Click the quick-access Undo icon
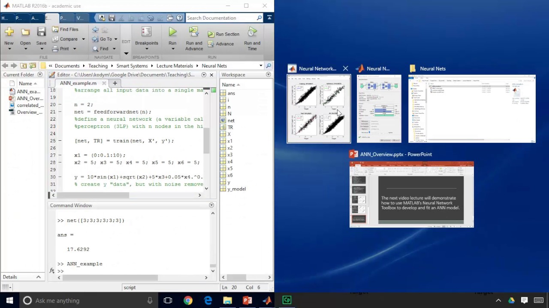 [151, 18]
